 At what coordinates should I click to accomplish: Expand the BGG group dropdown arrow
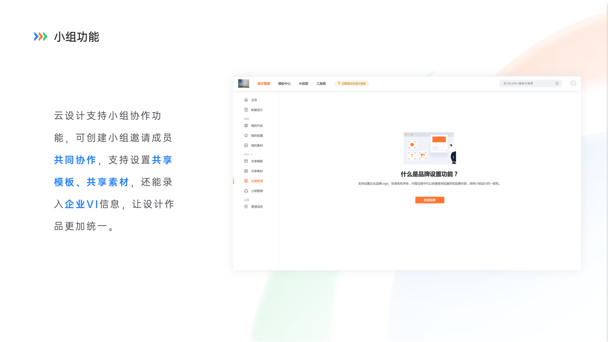(x=252, y=154)
